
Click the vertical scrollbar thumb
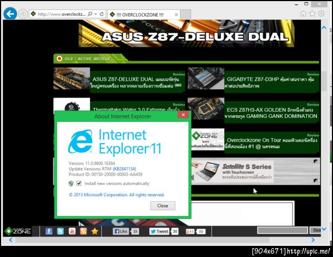pos(324,80)
